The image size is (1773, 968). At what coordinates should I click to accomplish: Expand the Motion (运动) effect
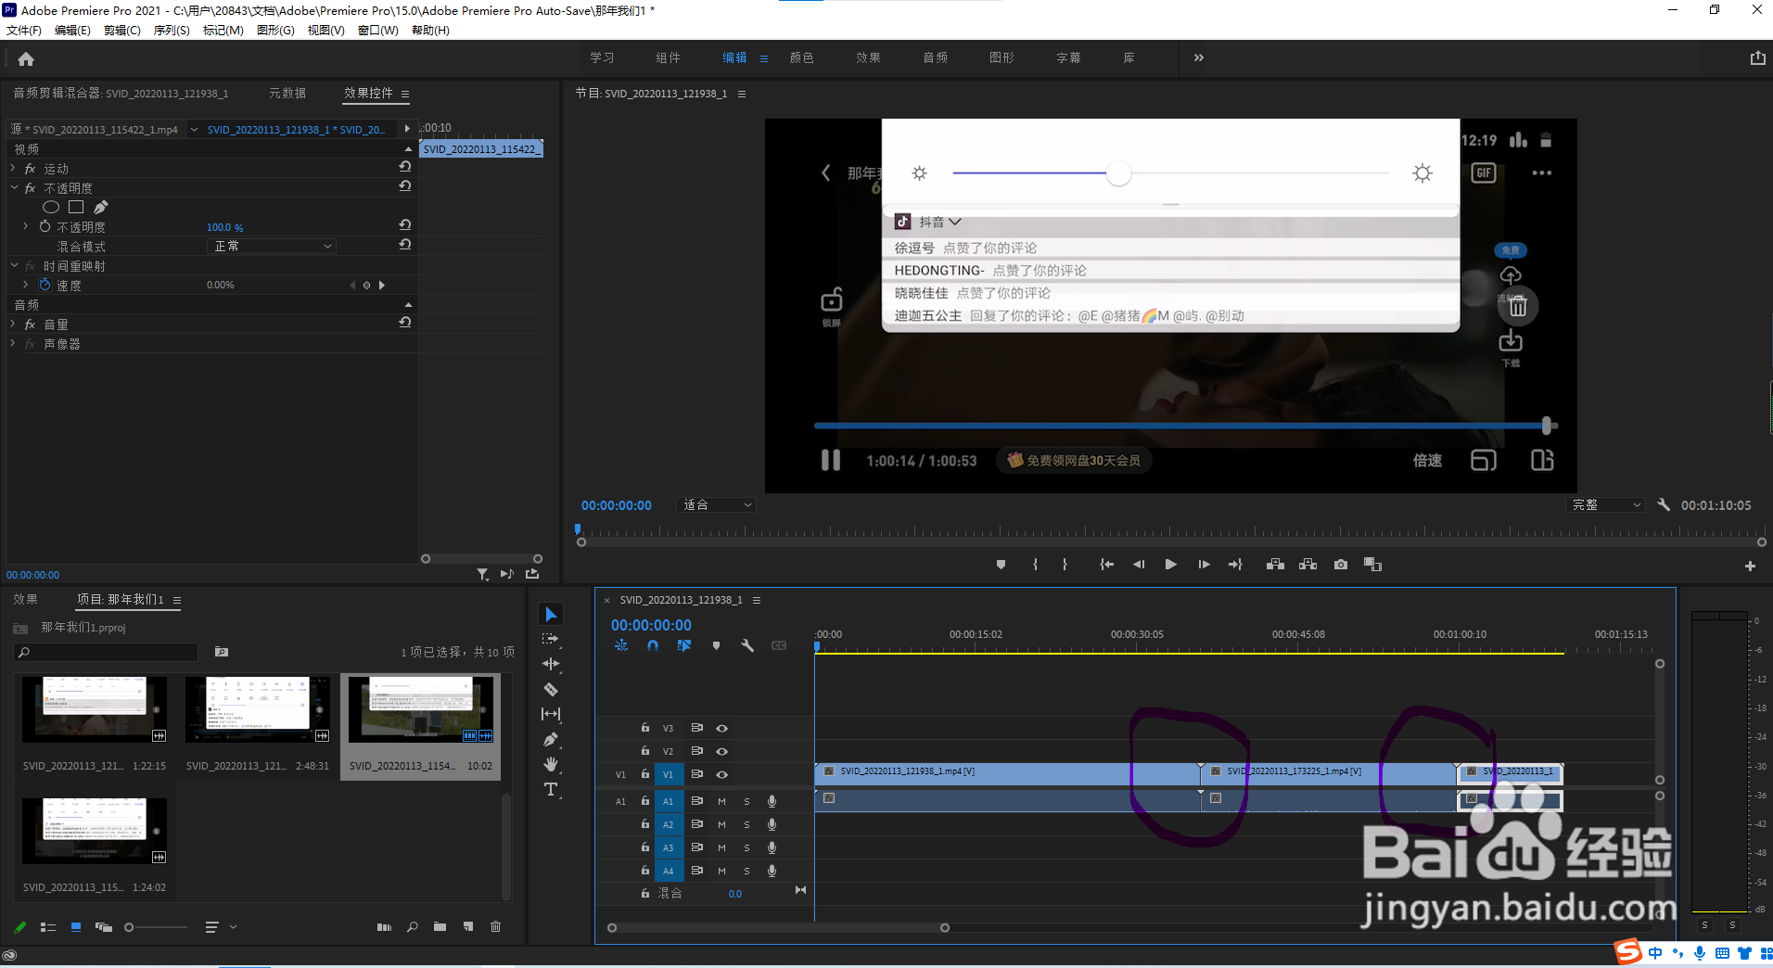13,169
